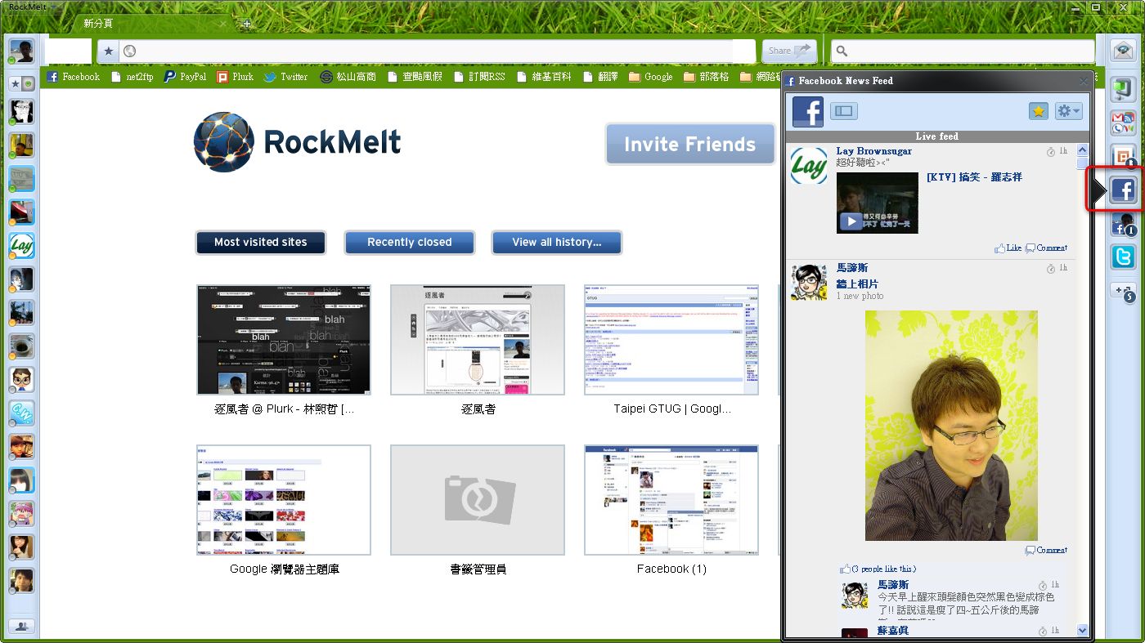The height and width of the screenshot is (643, 1145).
Task: Open the 逐風者 @ Plurk thumbnail
Action: tap(284, 340)
